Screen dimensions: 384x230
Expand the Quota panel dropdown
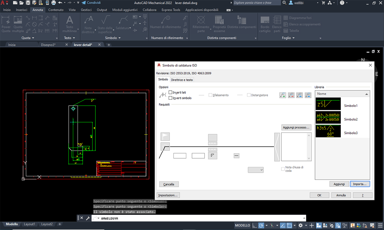click(28, 38)
